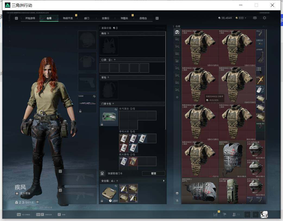Switch to the 改枪台 tab
The image size is (283, 221).
click(143, 18)
